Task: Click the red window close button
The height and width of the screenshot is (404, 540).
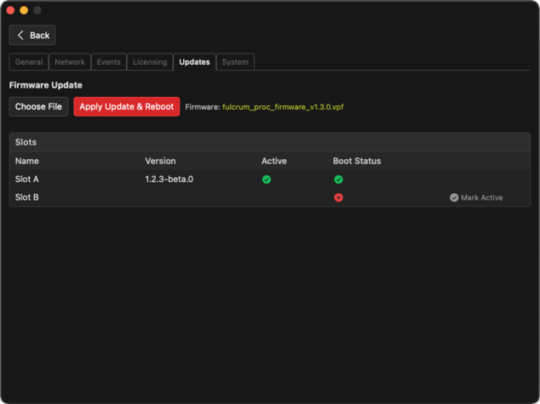Action: pos(11,10)
